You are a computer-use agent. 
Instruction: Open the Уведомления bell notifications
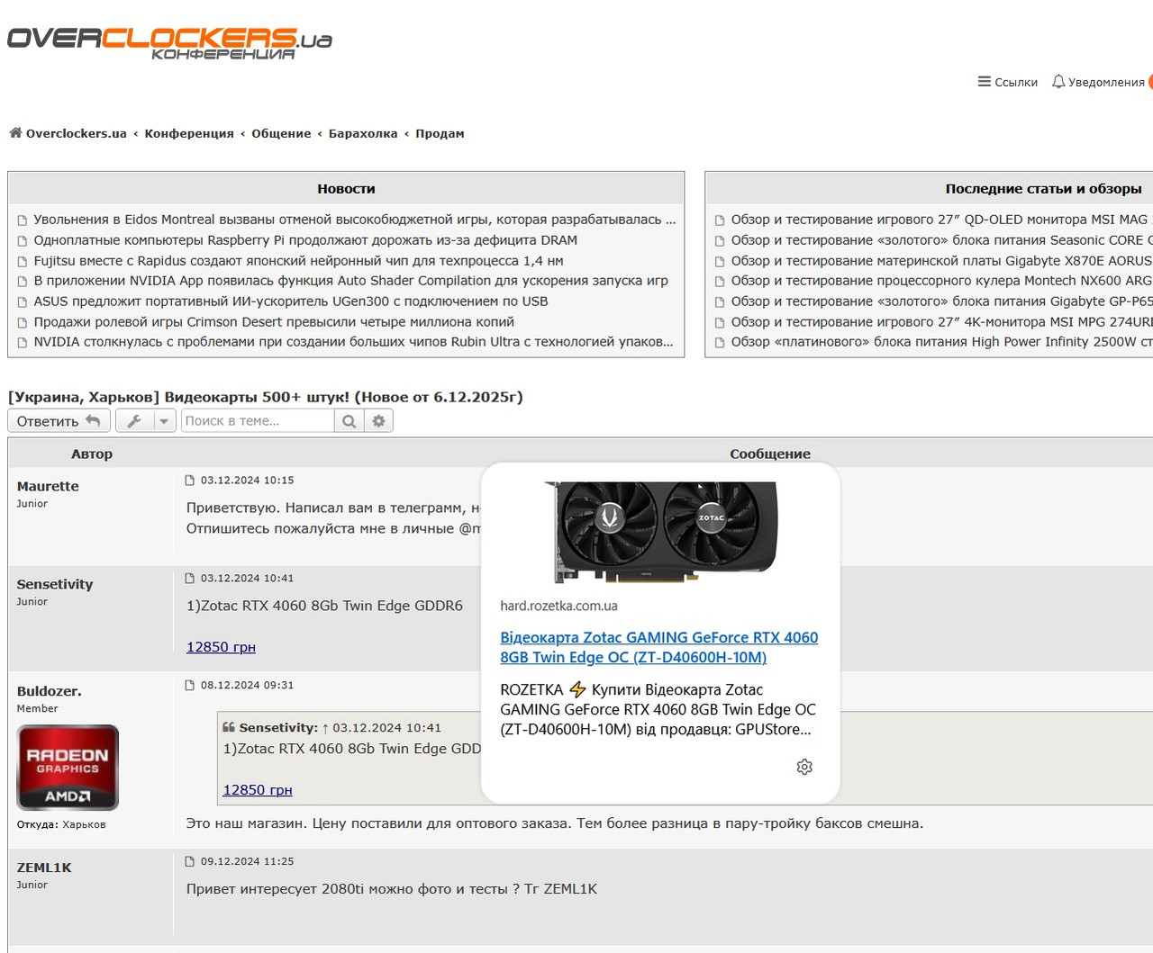(1099, 82)
